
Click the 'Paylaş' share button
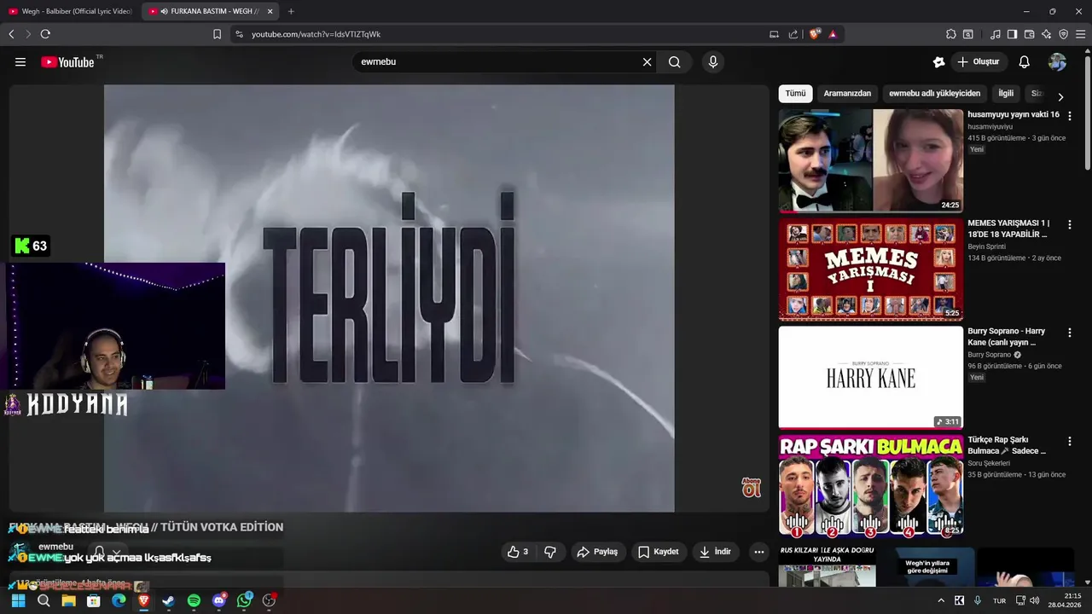pos(597,552)
